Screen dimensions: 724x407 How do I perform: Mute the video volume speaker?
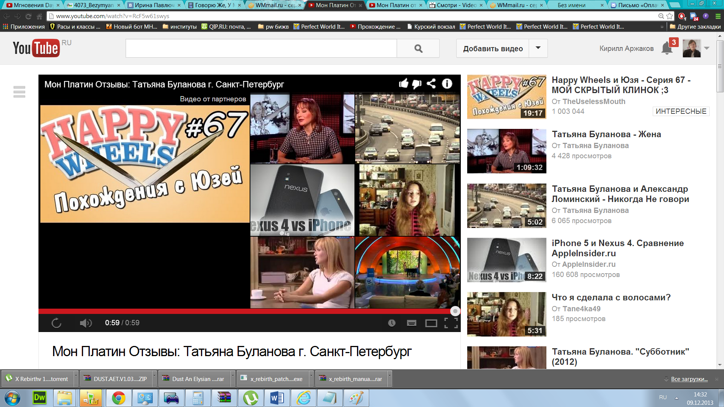[85, 323]
